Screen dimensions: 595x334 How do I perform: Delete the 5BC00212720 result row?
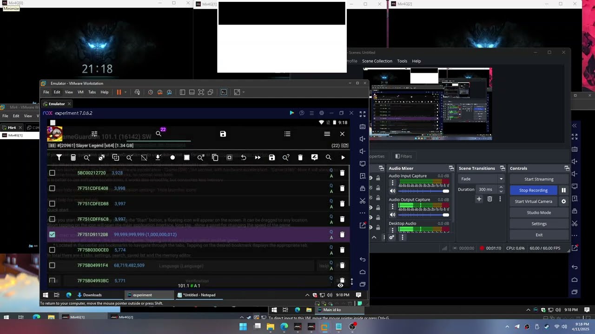(x=342, y=173)
